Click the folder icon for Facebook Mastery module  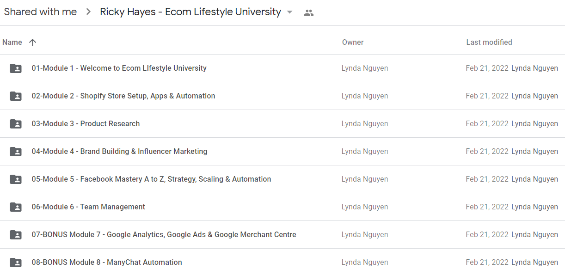[x=16, y=179]
